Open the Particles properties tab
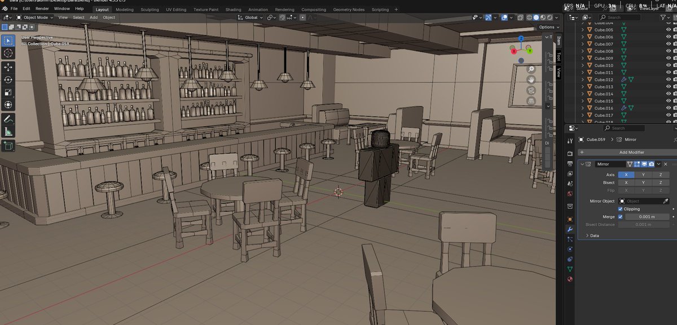Viewport: 677px width, 325px height. pos(570,239)
